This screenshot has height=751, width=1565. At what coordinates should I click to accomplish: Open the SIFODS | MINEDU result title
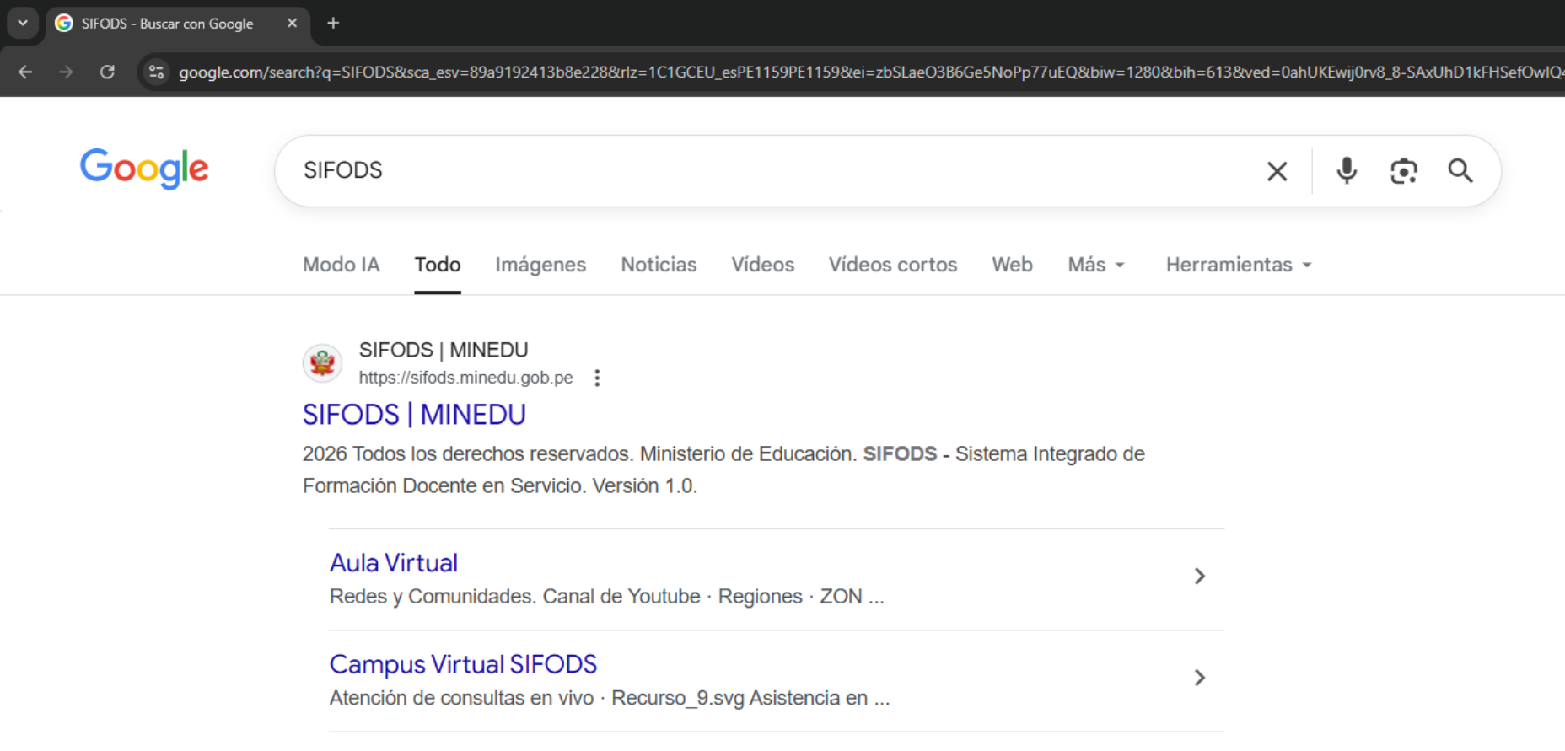point(414,415)
